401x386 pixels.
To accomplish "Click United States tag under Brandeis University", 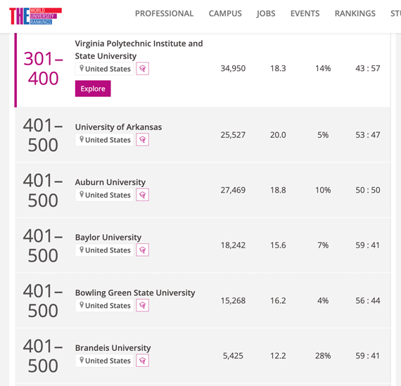I will point(104,361).
